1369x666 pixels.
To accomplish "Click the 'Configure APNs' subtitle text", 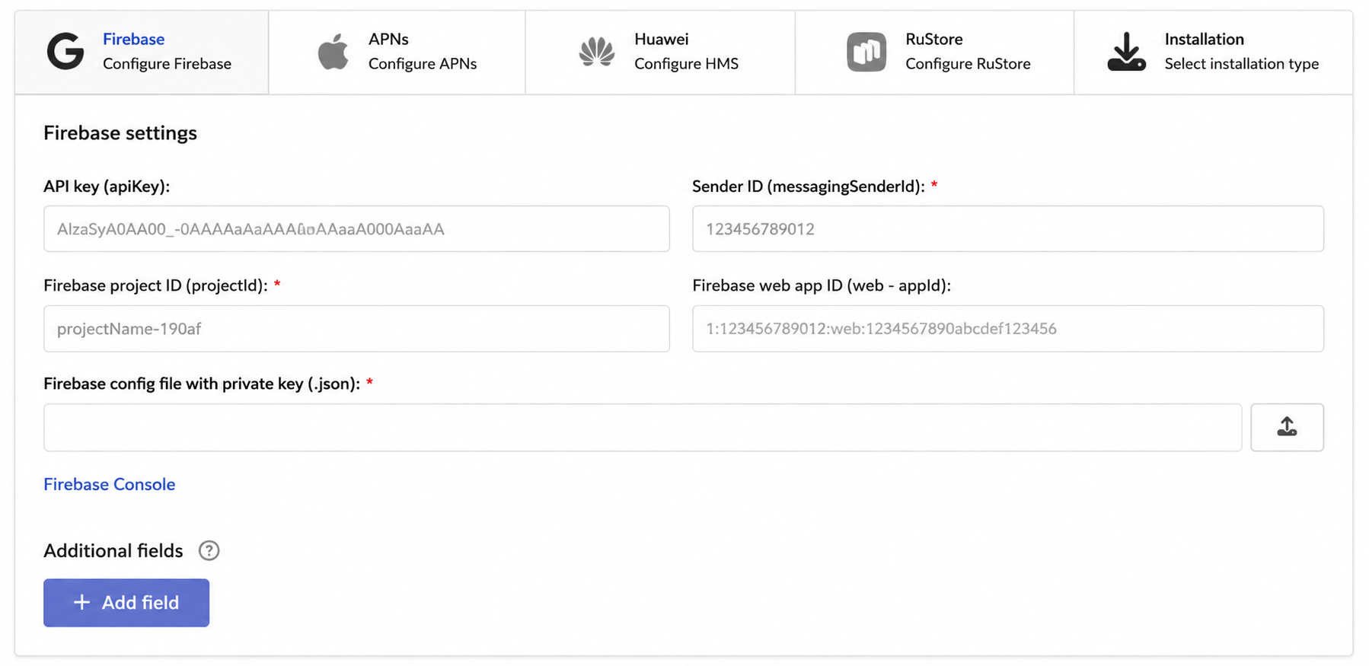I will click(x=423, y=64).
